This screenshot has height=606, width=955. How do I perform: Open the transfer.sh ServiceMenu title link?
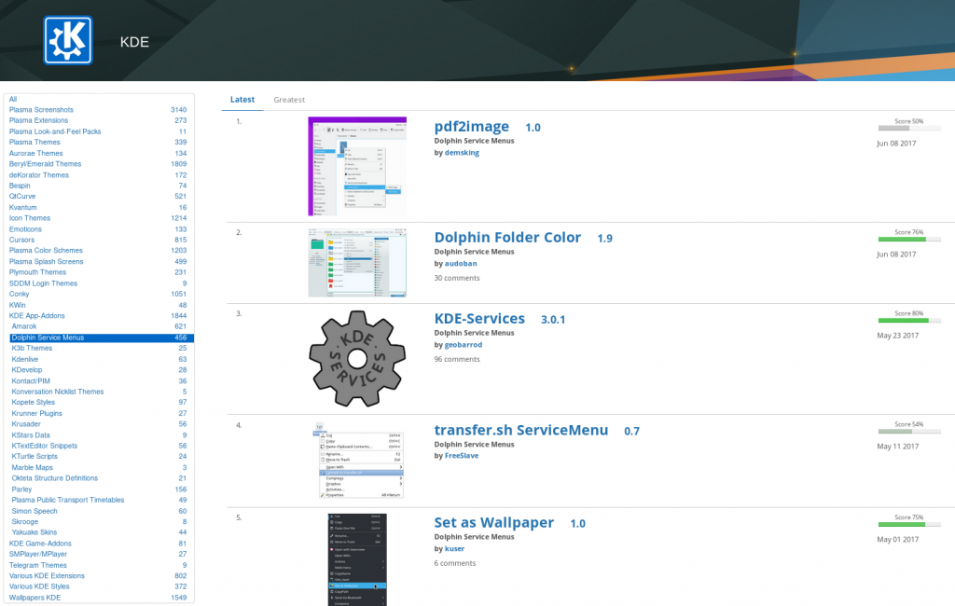click(520, 430)
